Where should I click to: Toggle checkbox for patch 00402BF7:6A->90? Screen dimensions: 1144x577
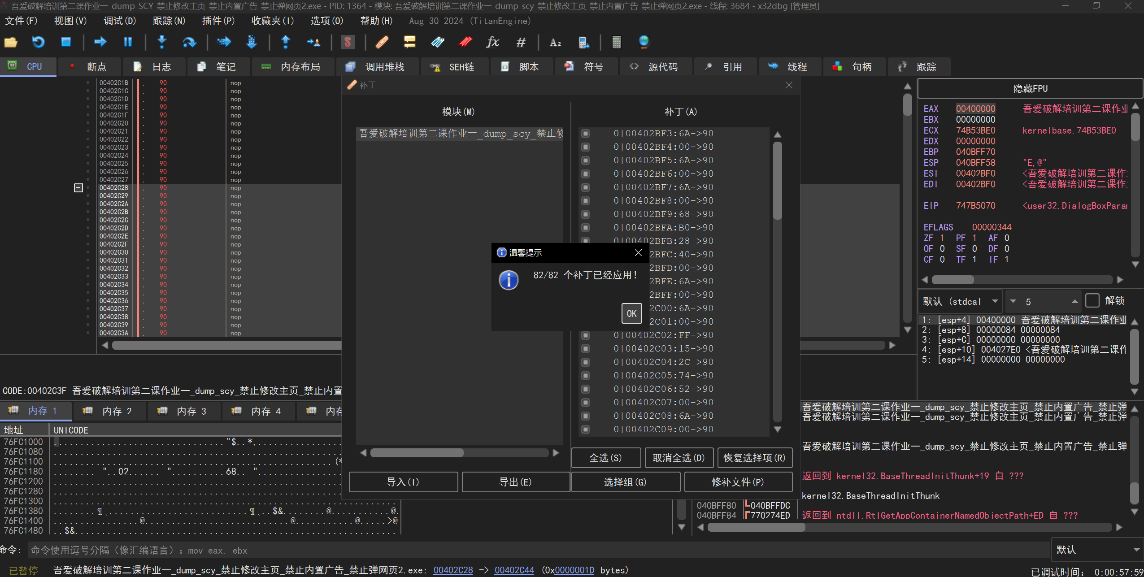tap(586, 187)
